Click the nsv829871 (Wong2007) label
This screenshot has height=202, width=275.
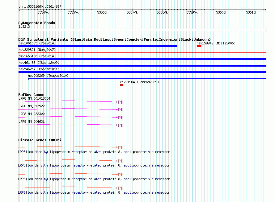(x=37, y=50)
